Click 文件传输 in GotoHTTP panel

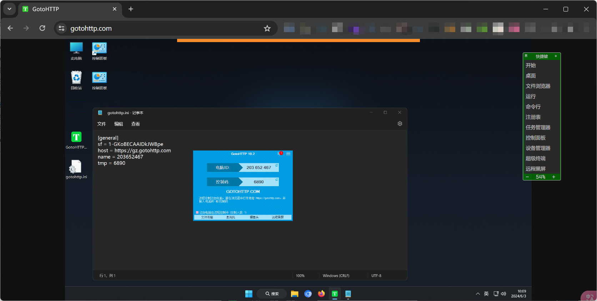coord(207,217)
